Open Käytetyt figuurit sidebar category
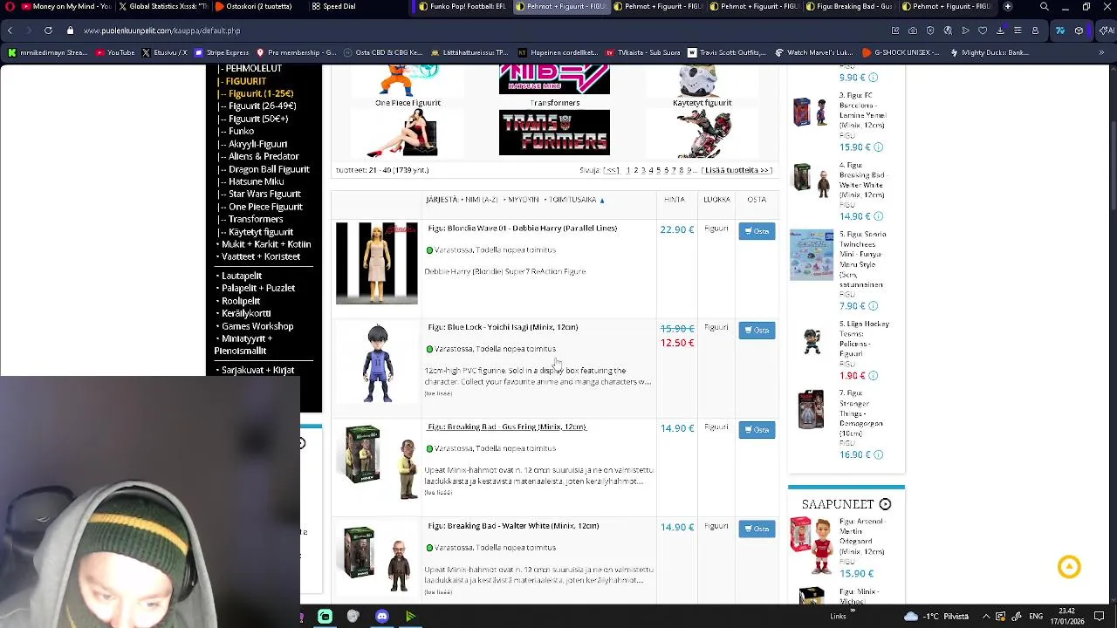The height and width of the screenshot is (628, 1117). 260,232
